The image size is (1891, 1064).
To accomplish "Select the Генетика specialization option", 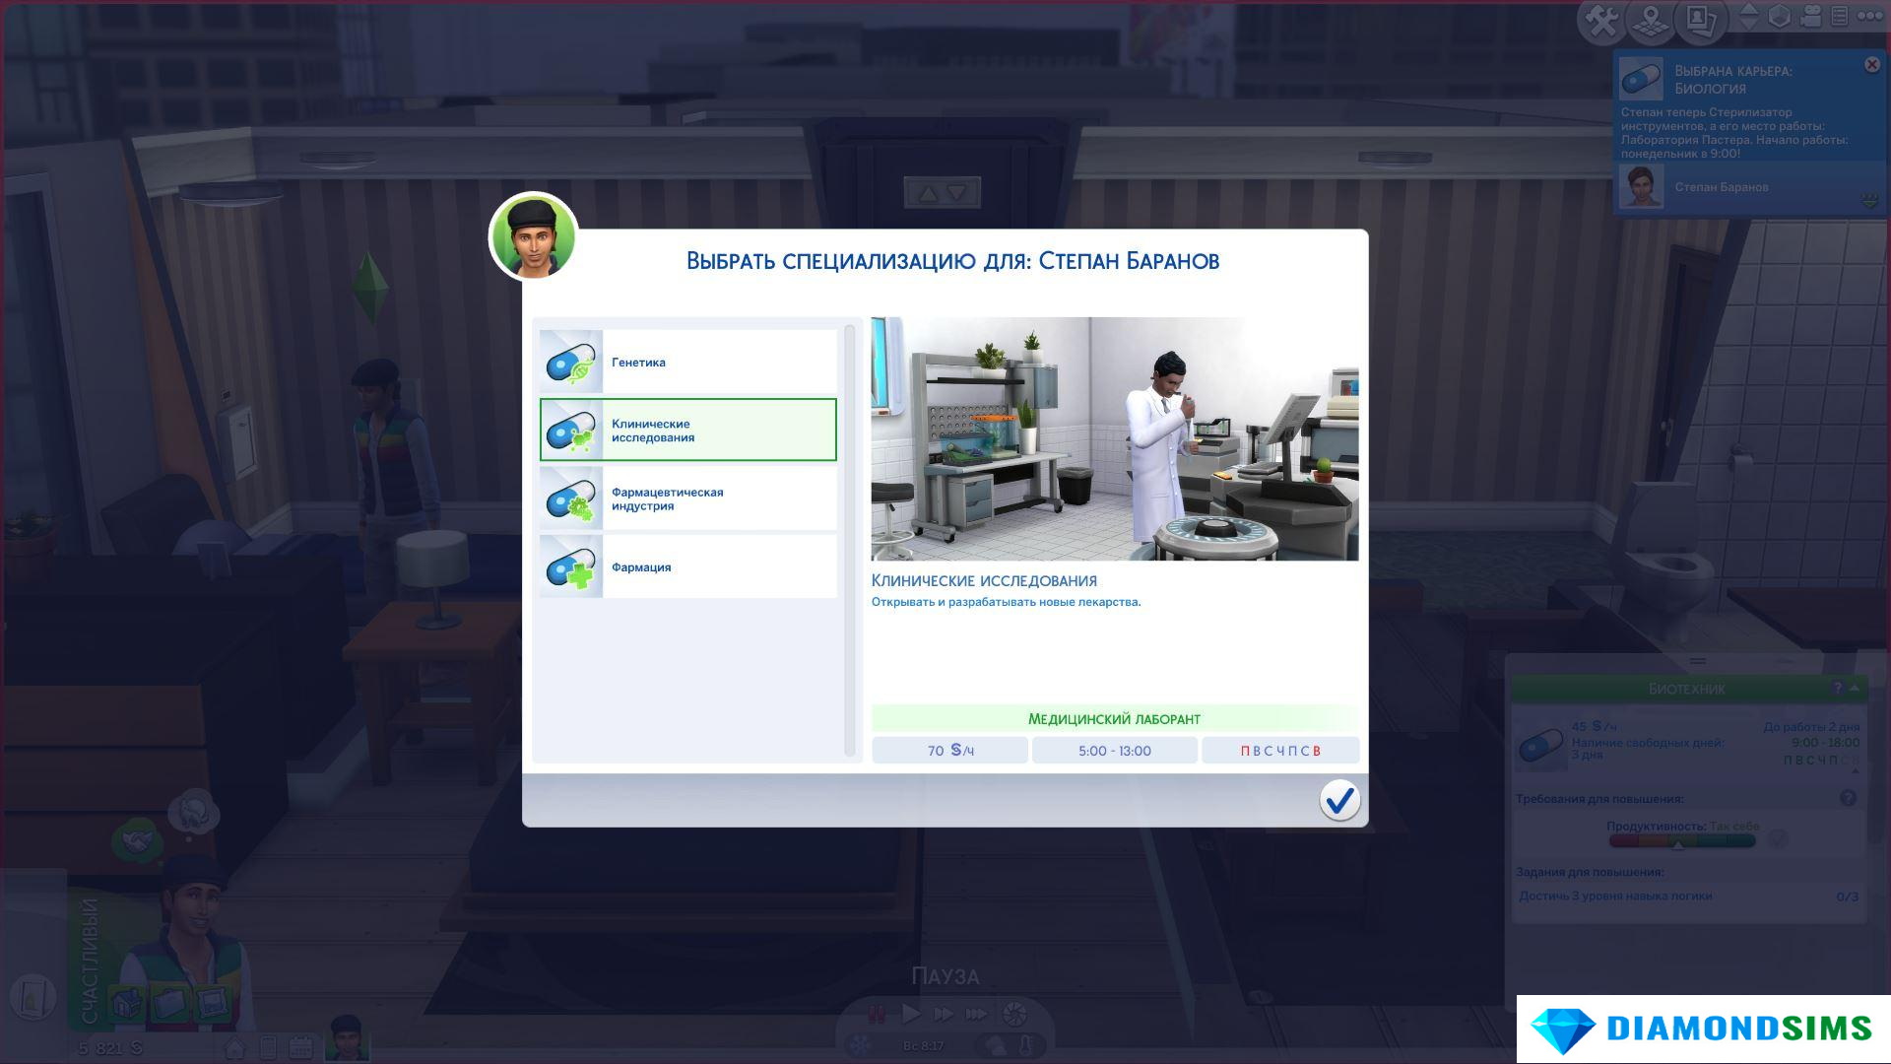I will (x=687, y=362).
